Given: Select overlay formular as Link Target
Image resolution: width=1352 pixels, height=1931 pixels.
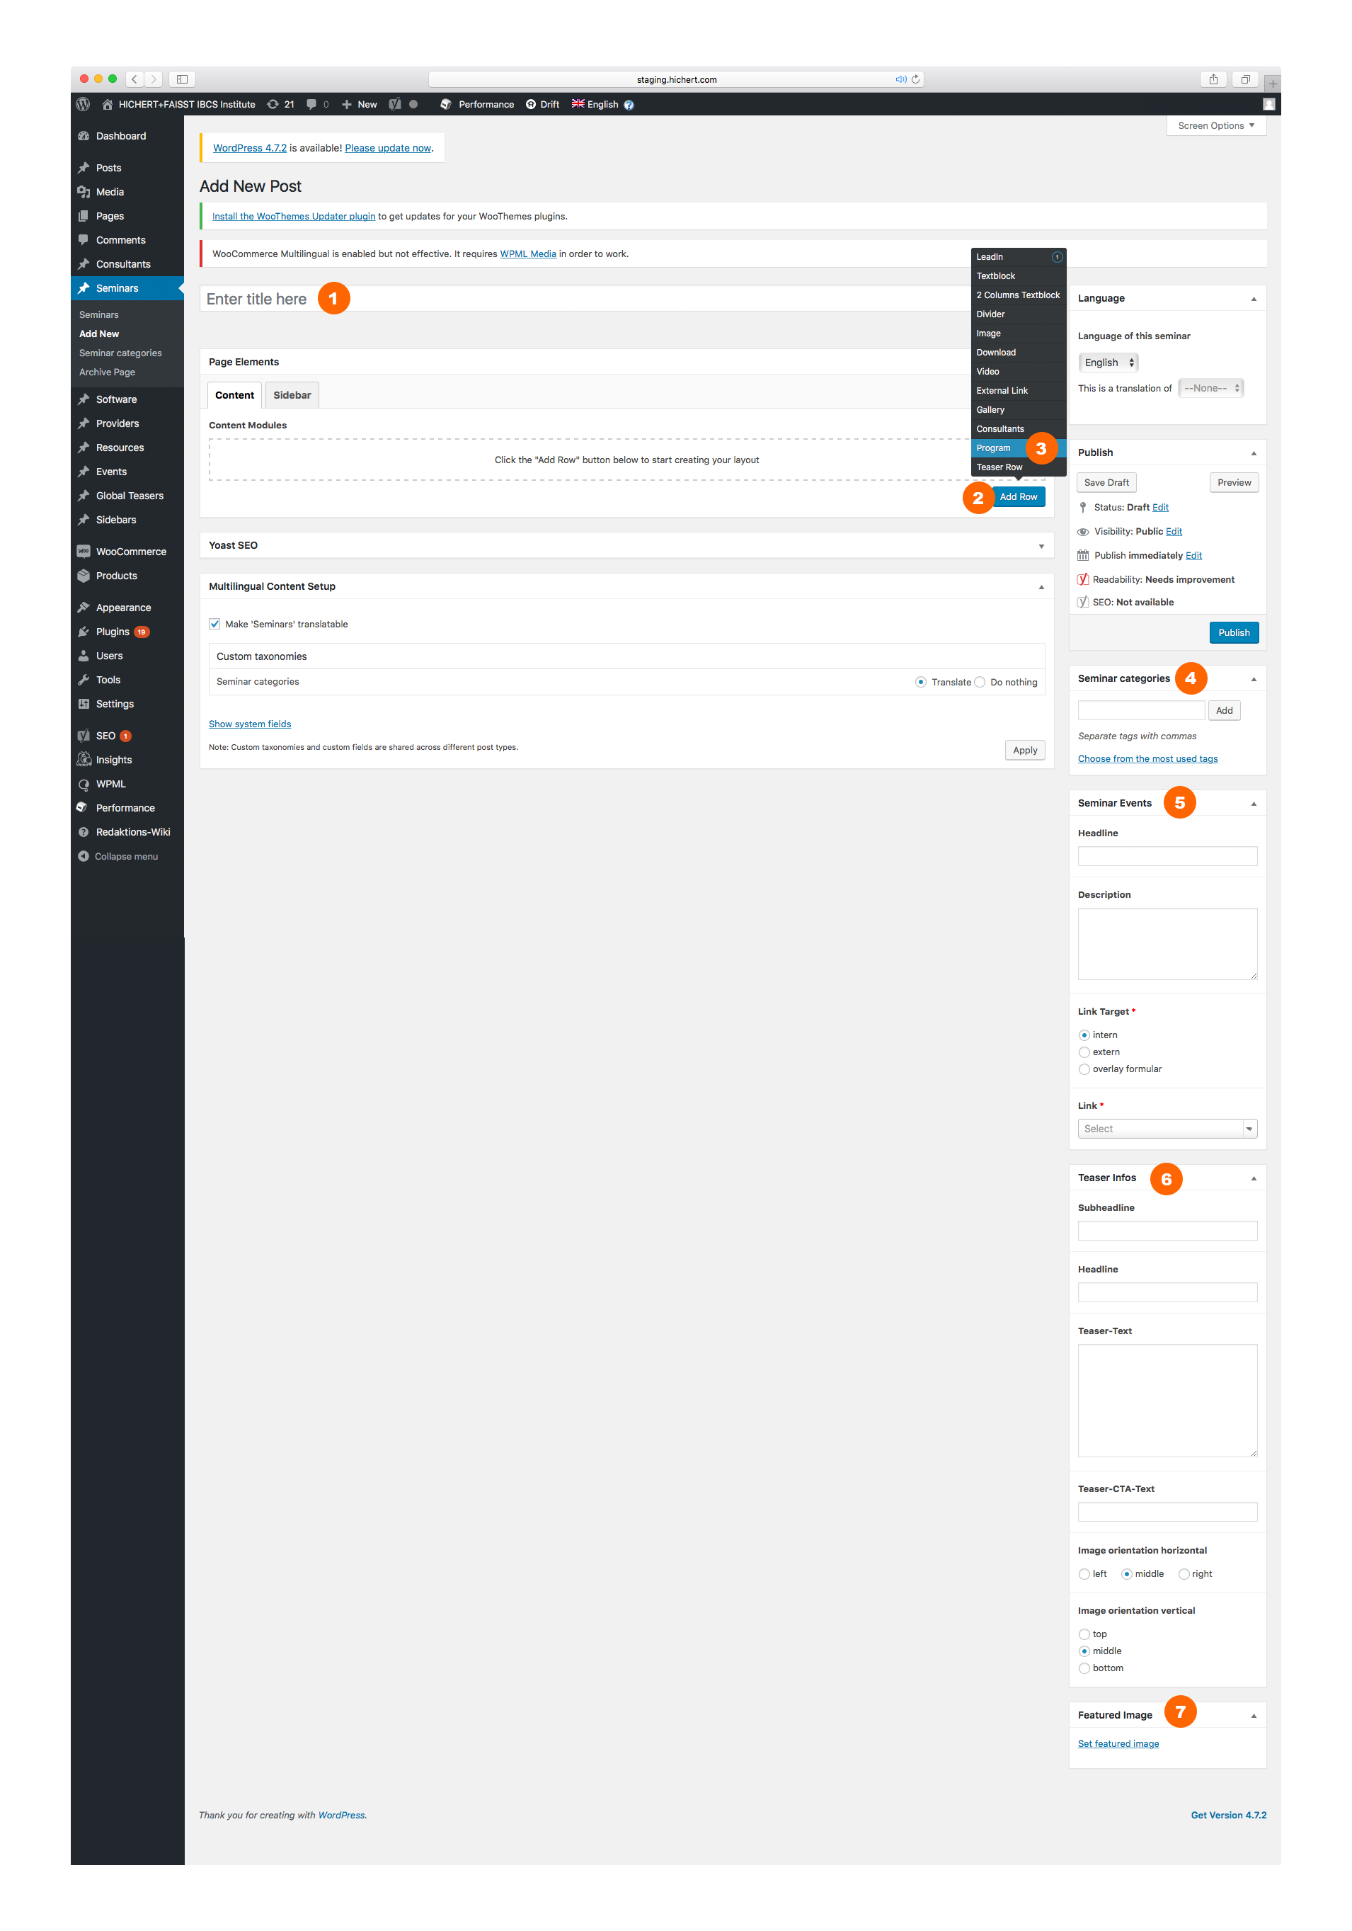Looking at the screenshot, I should [x=1083, y=1069].
